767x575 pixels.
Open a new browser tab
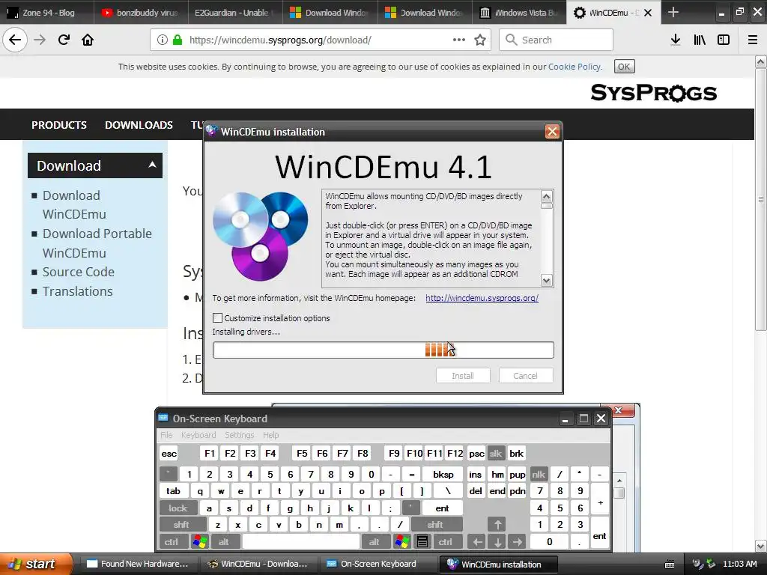pyautogui.click(x=673, y=12)
